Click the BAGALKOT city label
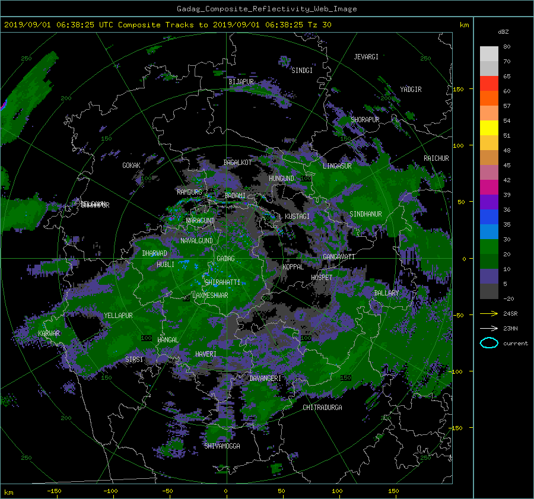 pyautogui.click(x=237, y=163)
